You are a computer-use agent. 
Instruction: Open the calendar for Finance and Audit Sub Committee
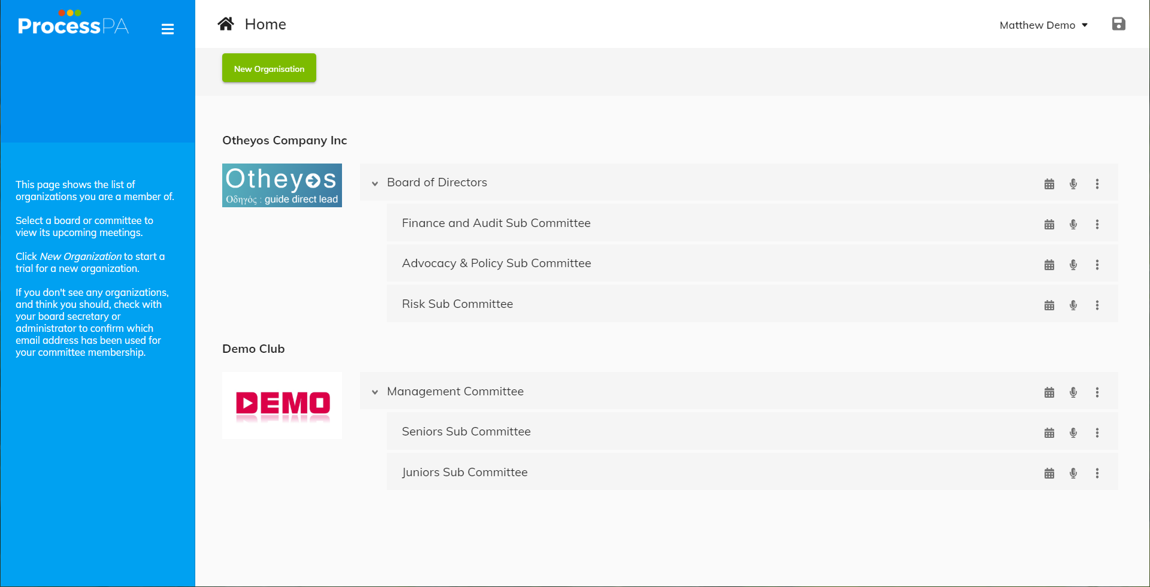(x=1049, y=223)
